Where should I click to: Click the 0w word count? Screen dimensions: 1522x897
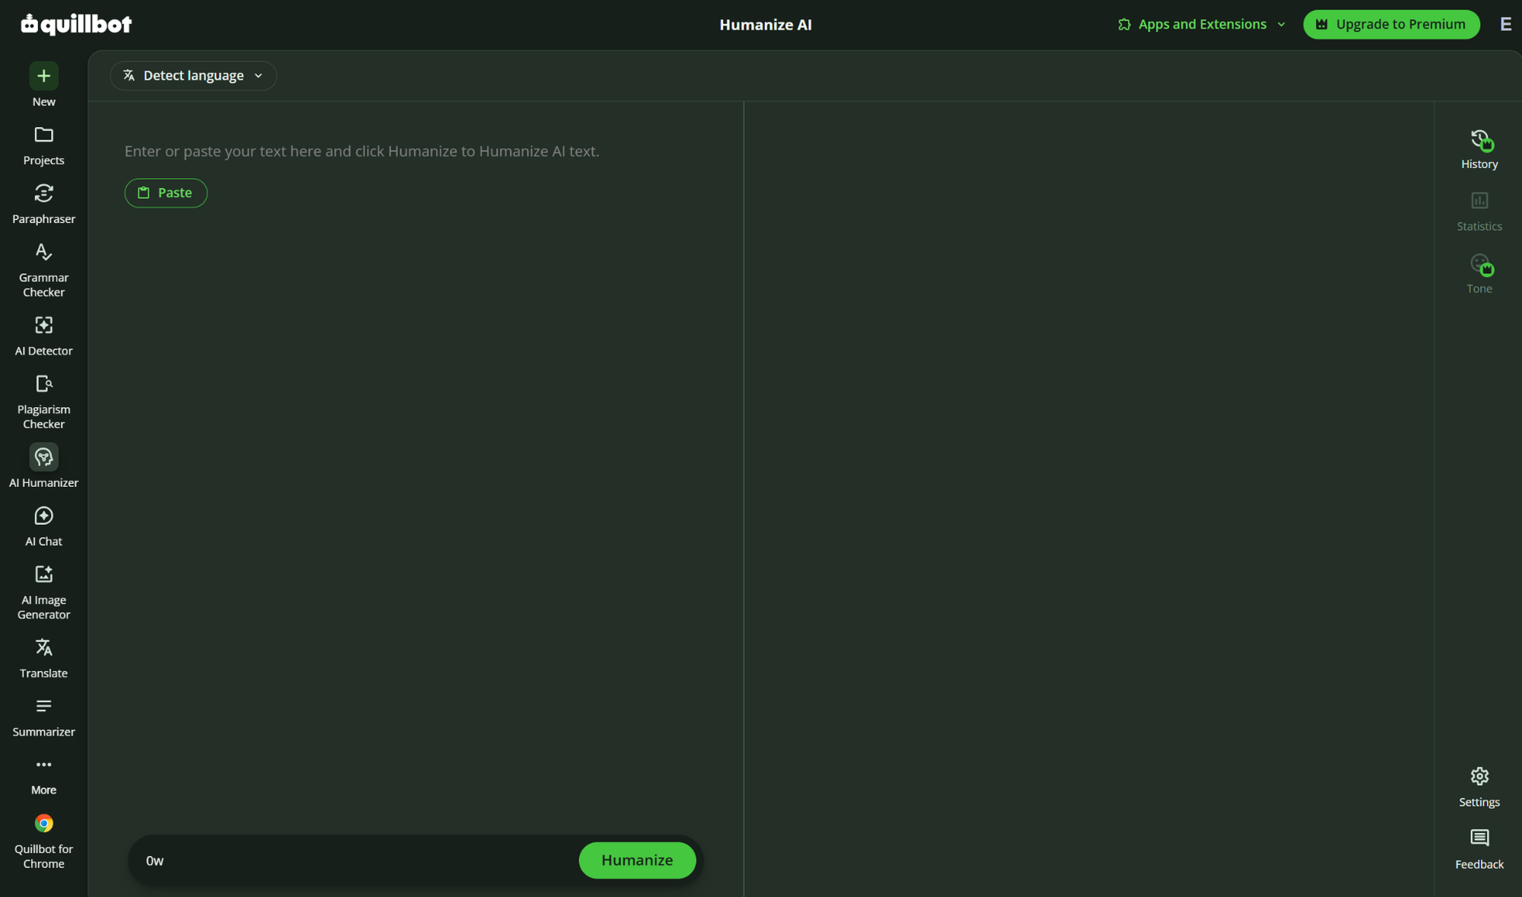coord(154,860)
